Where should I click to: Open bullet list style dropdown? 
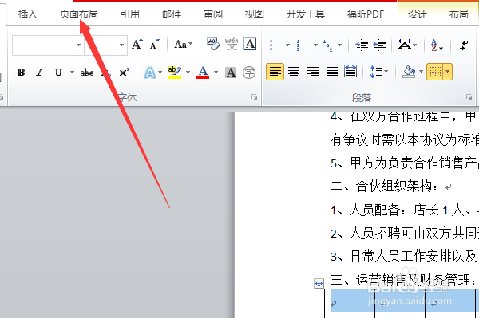pos(287,45)
